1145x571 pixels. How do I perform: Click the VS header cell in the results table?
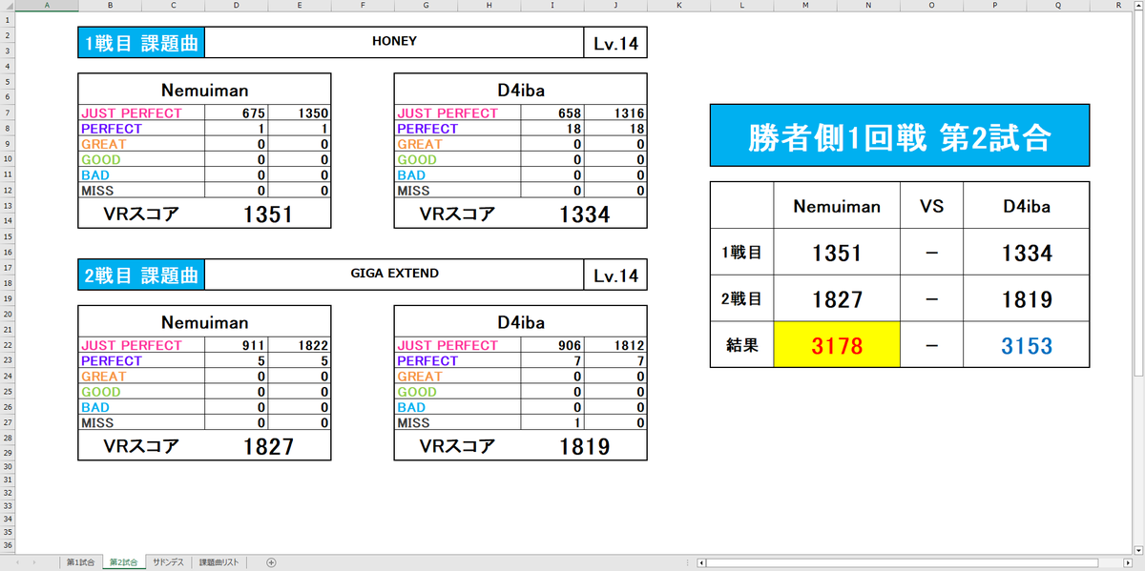pyautogui.click(x=931, y=205)
